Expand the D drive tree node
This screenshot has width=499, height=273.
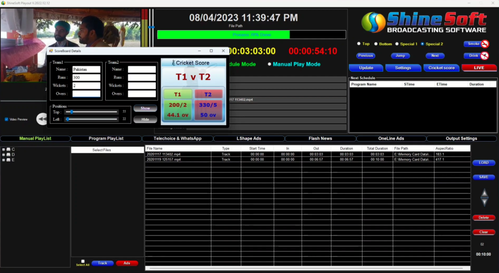click(3, 155)
